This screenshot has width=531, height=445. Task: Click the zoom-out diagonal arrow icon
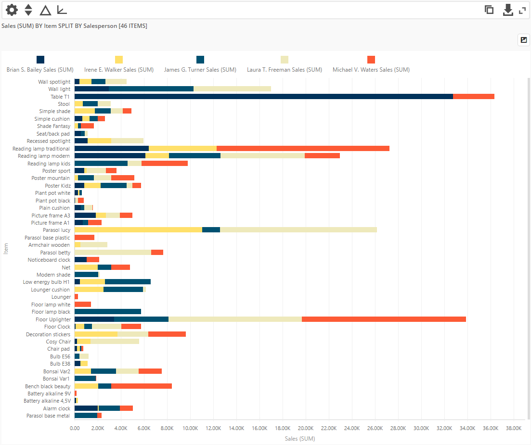[61, 10]
